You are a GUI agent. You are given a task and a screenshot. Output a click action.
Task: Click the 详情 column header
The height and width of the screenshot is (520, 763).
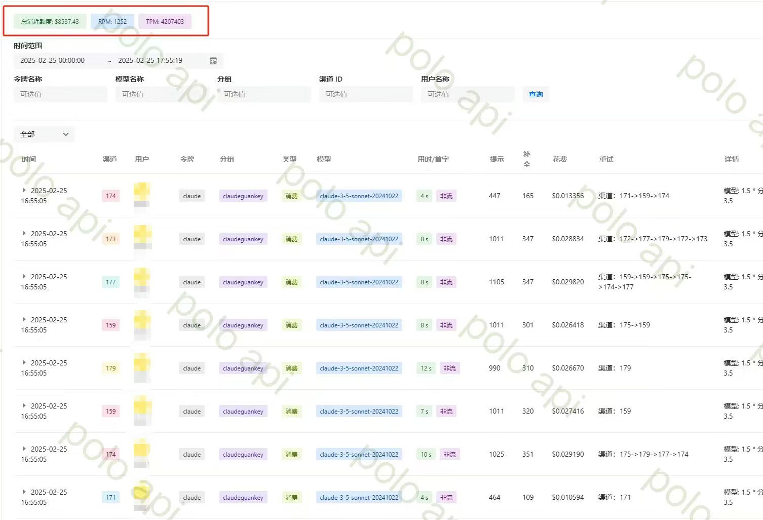[732, 159]
